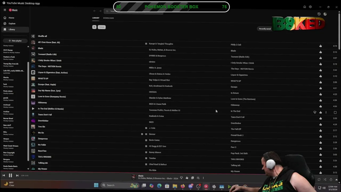Click song title Liquor & Cigarettes (feat. ArrDee)
The width and height of the screenshot is (341, 192).
[x=53, y=73]
